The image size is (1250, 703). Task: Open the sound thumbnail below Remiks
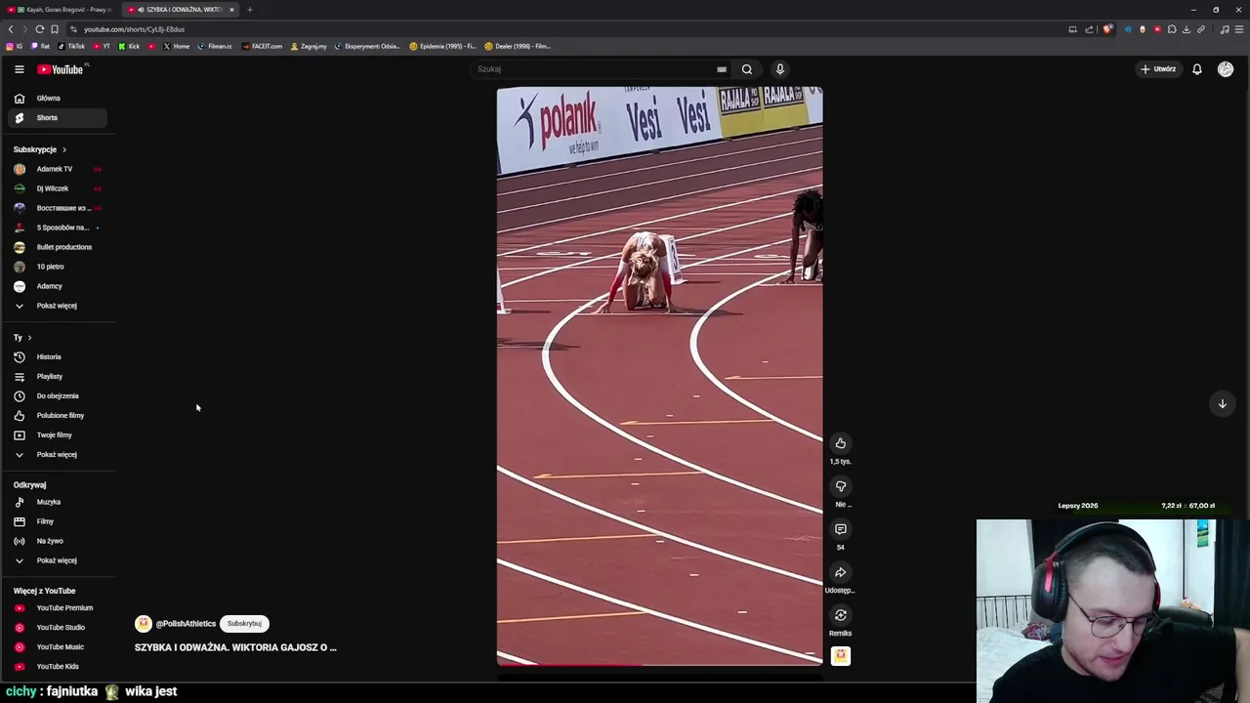click(840, 656)
